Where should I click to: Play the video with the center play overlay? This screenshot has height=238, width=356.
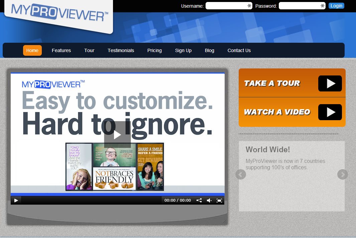117,135
